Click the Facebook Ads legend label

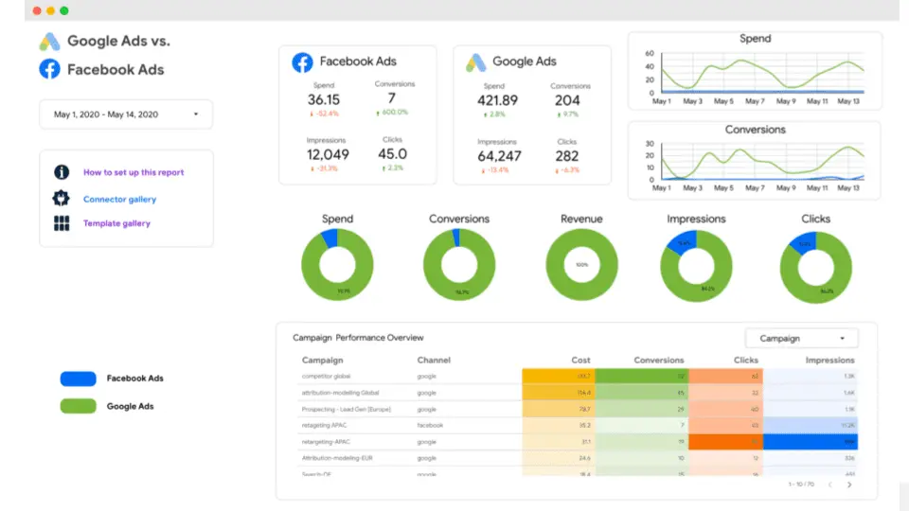135,379
